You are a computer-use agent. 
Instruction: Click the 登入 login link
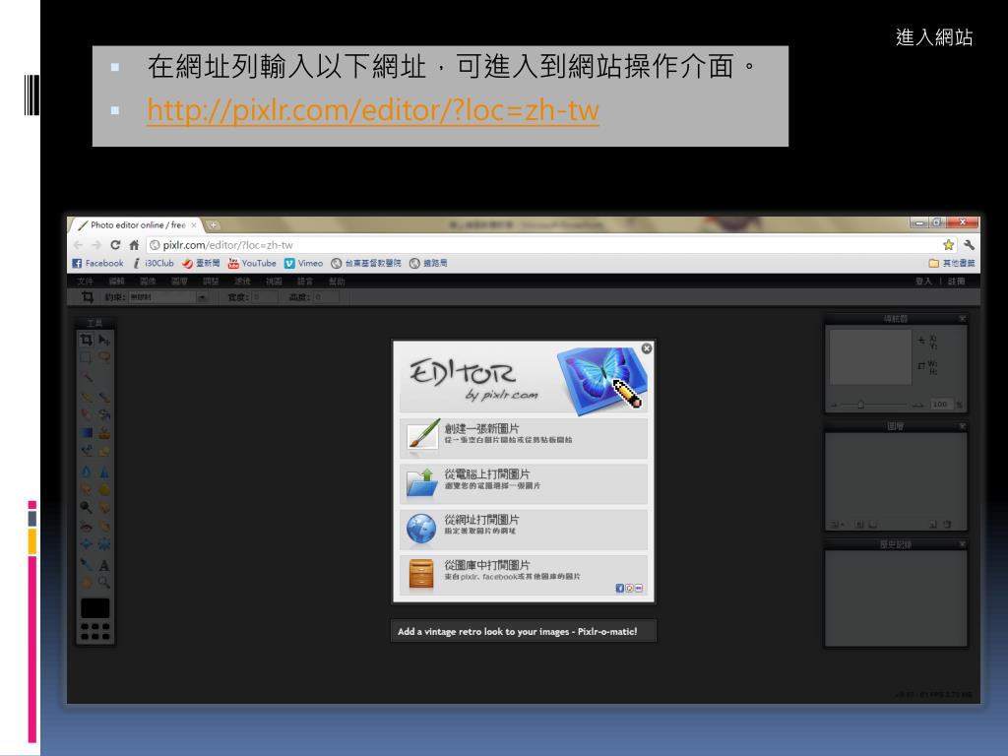[x=923, y=282]
